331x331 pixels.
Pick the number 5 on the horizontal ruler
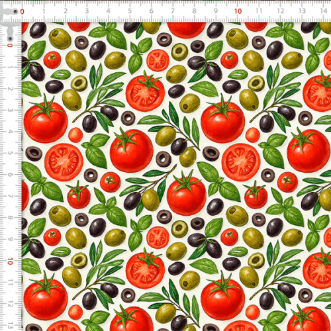pos(130,11)
